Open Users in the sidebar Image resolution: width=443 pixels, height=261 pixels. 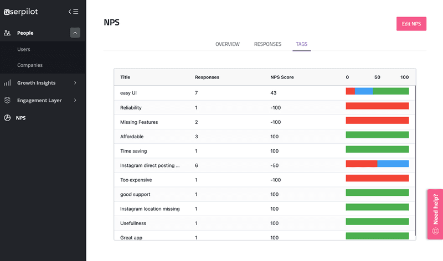pyautogui.click(x=24, y=50)
